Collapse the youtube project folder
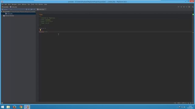 click(x=2, y=12)
